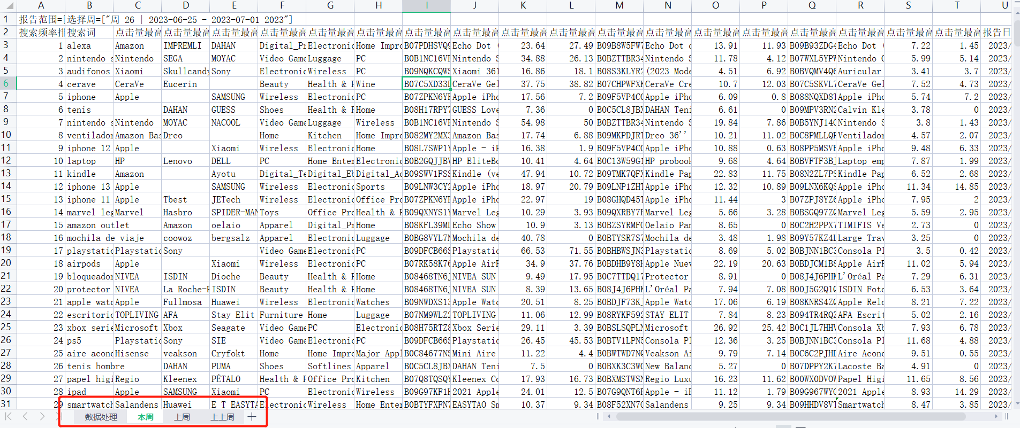Select column B header
1020x428 pixels.
coord(89,5)
